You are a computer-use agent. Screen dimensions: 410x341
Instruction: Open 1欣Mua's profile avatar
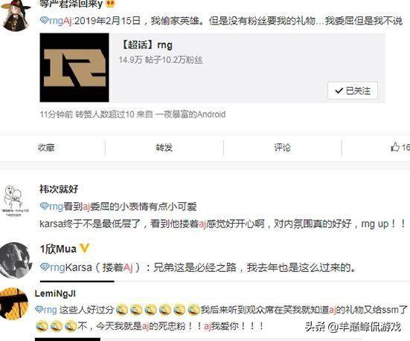click(16, 260)
